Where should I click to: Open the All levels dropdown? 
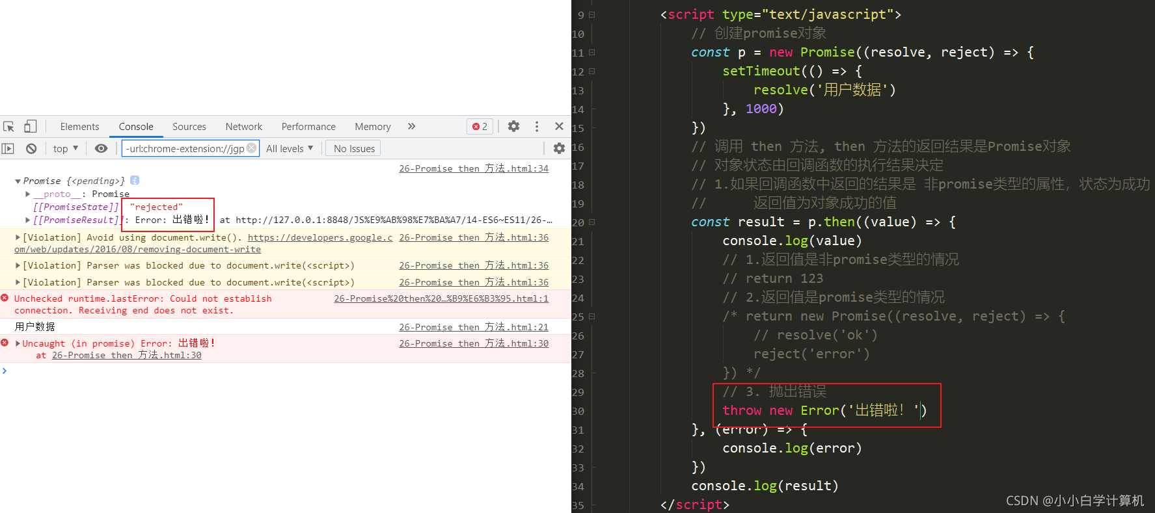point(290,148)
